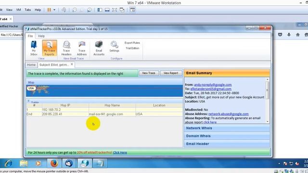
Task: Click VMware show library sidebar icon
Action: (100, 10)
